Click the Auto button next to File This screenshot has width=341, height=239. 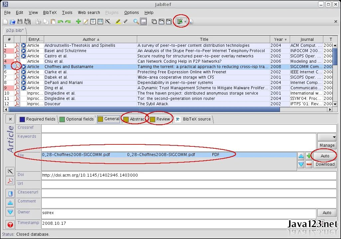(x=325, y=156)
